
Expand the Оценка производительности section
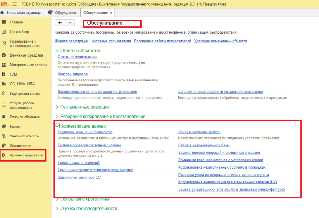tap(57, 209)
